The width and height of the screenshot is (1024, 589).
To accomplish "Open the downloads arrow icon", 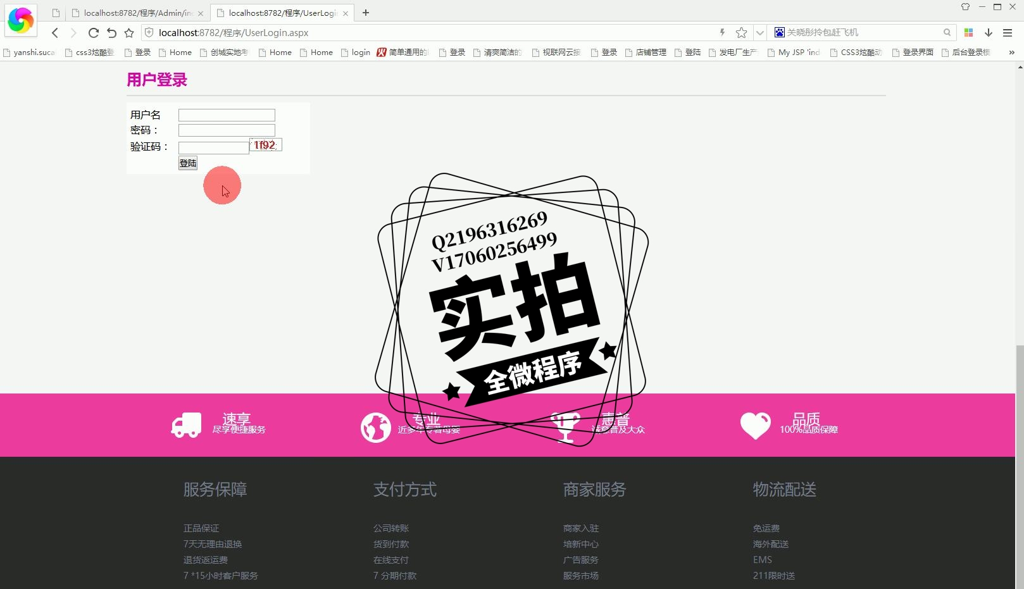I will tap(988, 32).
